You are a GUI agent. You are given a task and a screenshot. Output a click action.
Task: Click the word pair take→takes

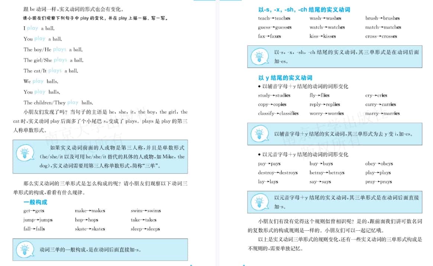(143, 220)
